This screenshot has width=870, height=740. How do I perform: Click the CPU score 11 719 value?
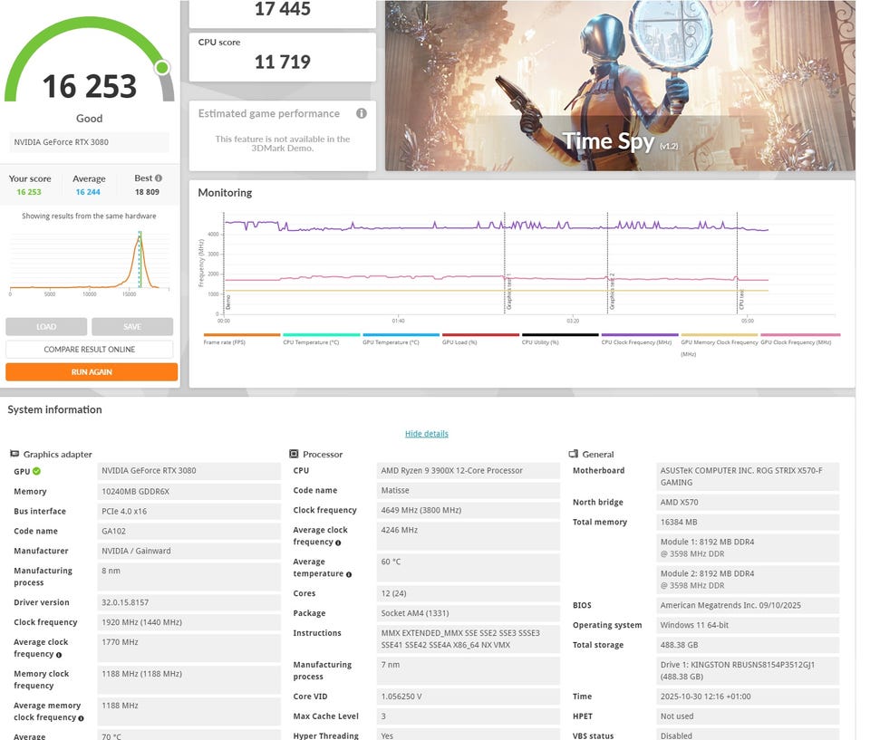[x=283, y=62]
